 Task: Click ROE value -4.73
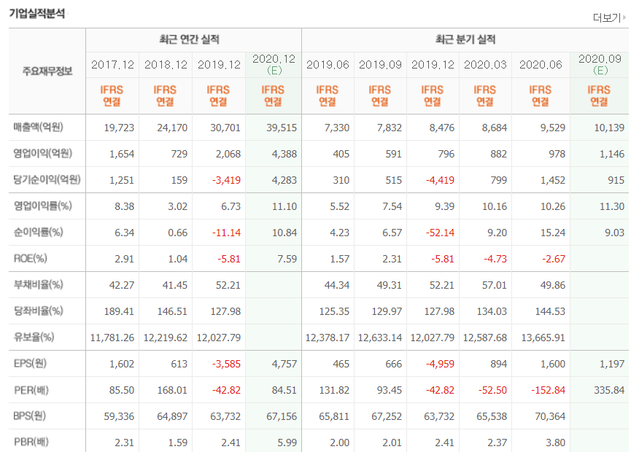495,259
